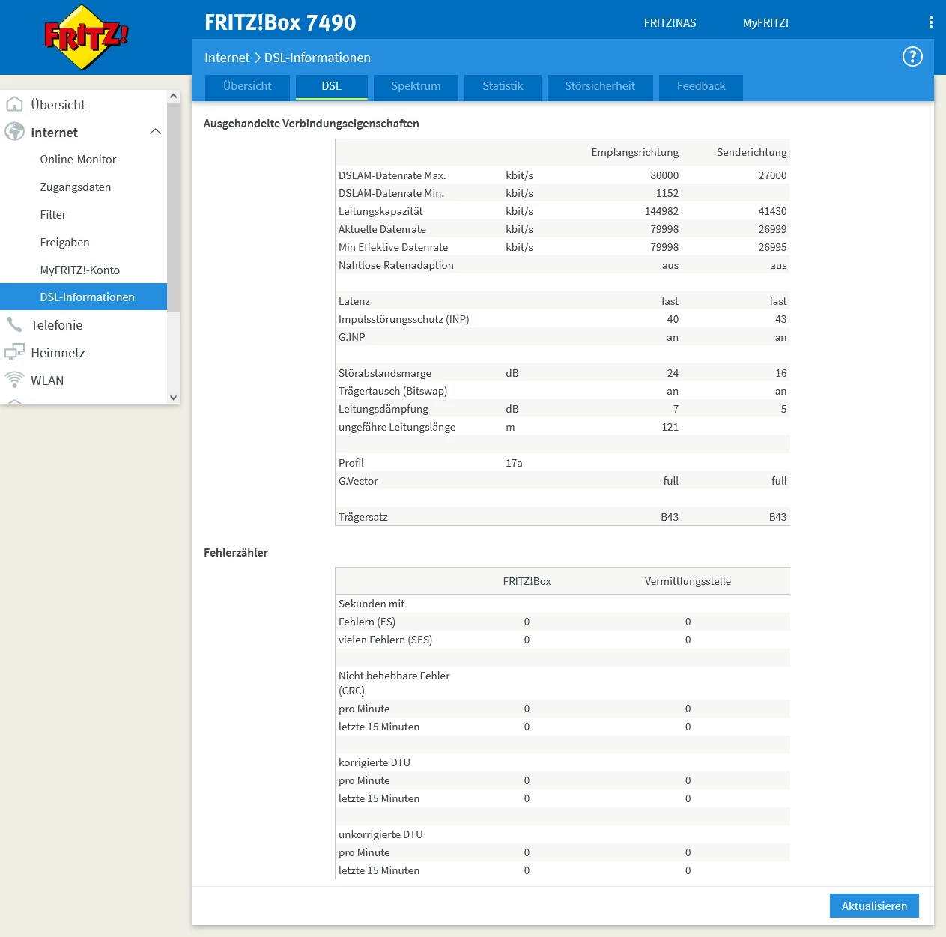
Task: Click the DSLAM-Datenrate Max. value 27000
Action: (x=772, y=175)
